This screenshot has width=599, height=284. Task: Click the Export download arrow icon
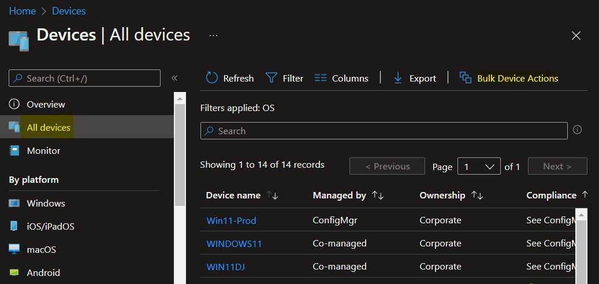pos(398,78)
